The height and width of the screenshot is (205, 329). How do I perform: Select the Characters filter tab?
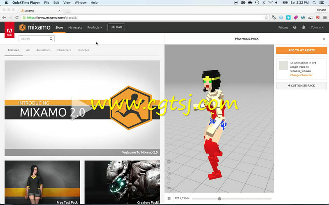click(64, 50)
